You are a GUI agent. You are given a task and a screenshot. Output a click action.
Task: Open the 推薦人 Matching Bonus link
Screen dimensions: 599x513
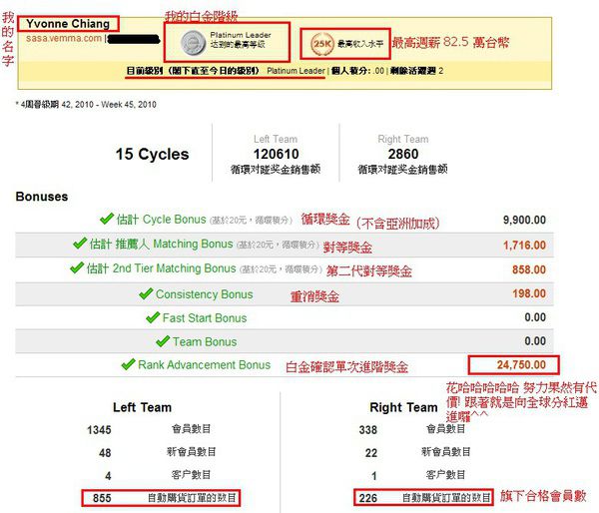pyautogui.click(x=161, y=244)
